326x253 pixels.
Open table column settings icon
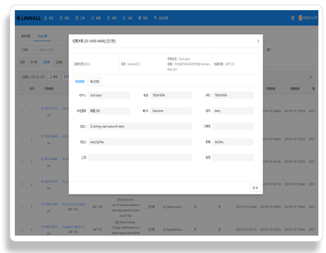pyautogui.click(x=311, y=77)
